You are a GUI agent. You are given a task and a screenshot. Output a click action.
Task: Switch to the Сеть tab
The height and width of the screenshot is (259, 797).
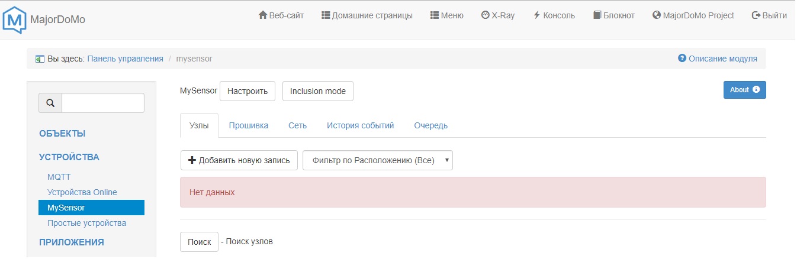(x=297, y=125)
